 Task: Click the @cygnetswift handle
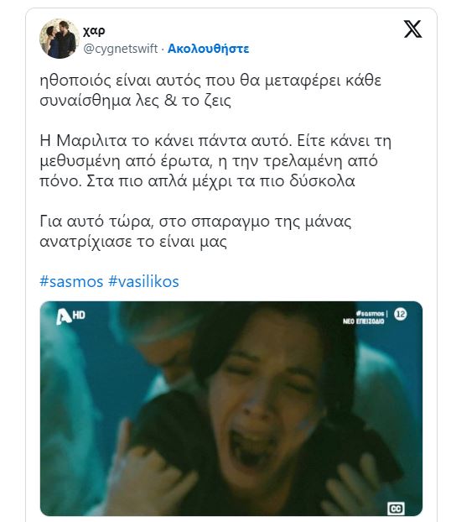pyautogui.click(x=120, y=49)
